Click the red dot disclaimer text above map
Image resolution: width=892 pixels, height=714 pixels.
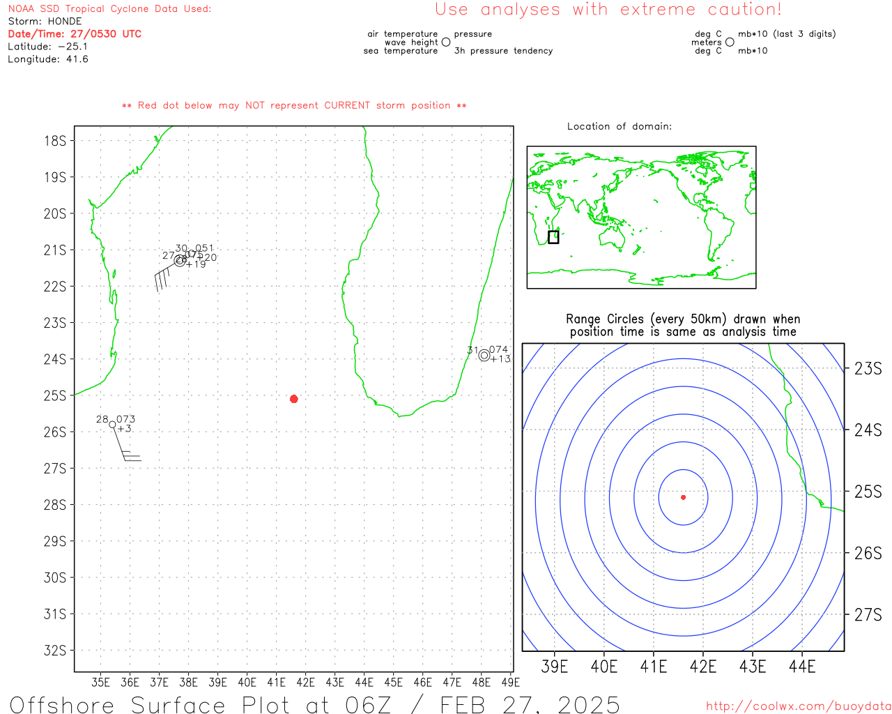[x=294, y=105]
